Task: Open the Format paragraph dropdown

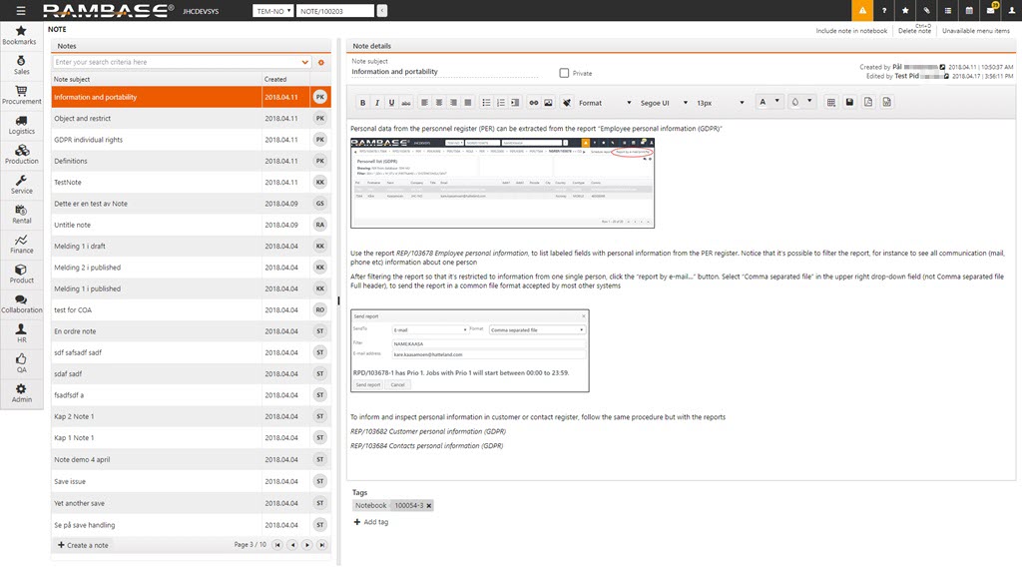Action: click(x=604, y=103)
